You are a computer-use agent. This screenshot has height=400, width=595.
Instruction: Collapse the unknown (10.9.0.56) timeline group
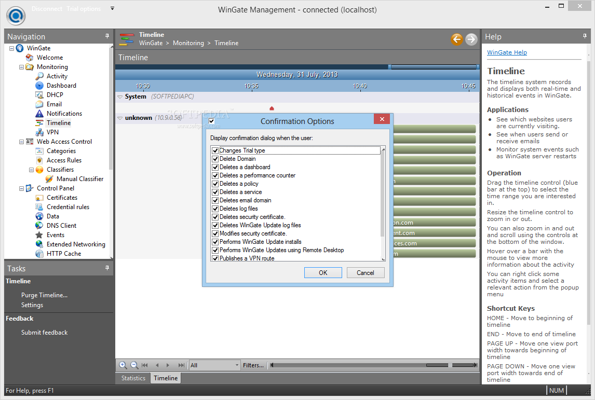click(x=120, y=118)
